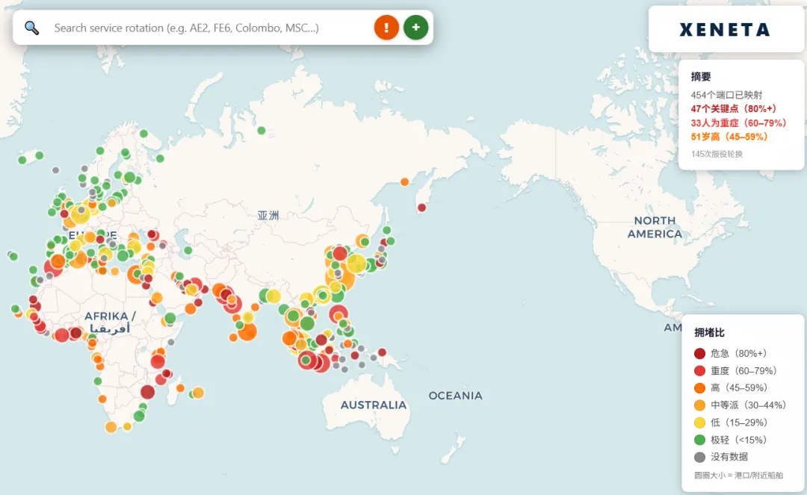
Task: Click the orange 高 (45–59%) legend swatch
Action: pos(699,388)
